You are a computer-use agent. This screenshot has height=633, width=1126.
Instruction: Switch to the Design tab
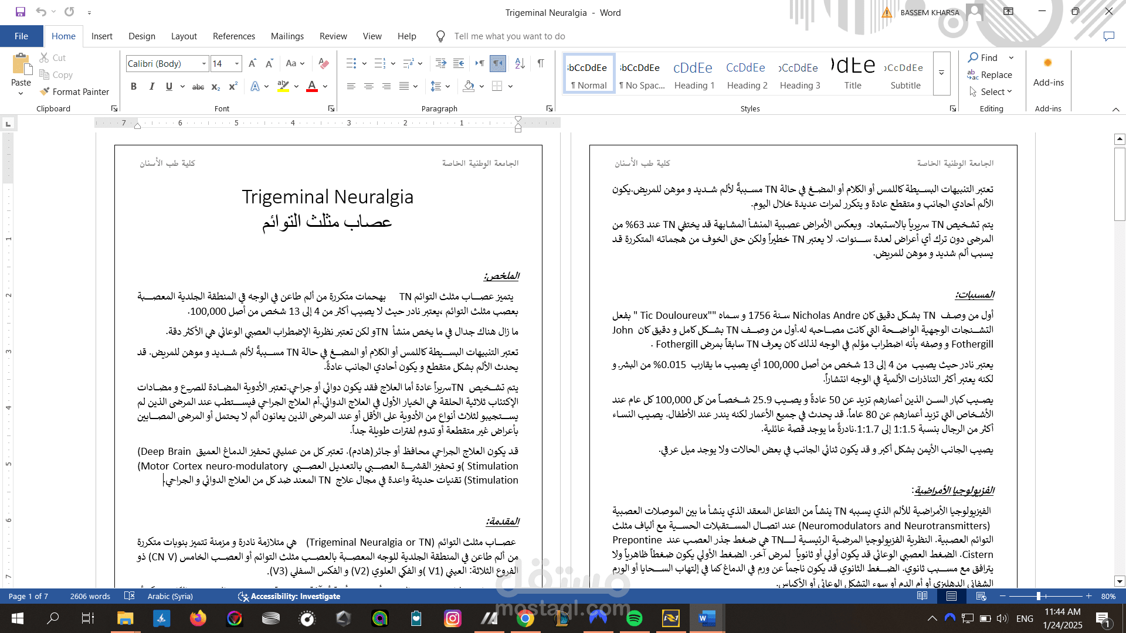[142, 36]
